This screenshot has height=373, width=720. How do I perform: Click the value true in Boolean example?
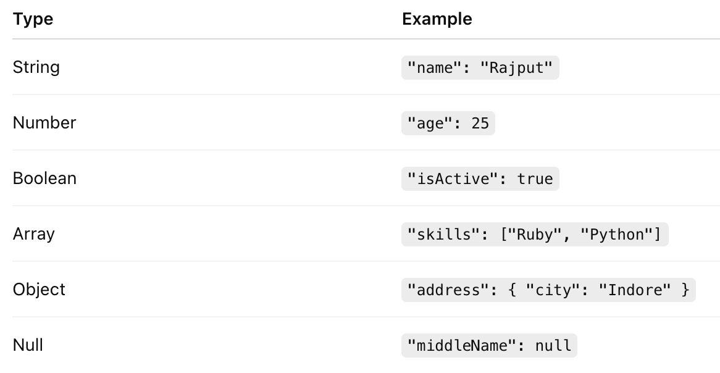click(535, 178)
